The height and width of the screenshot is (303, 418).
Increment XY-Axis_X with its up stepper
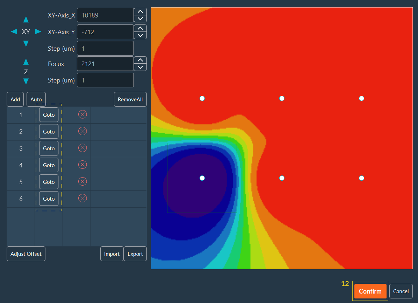click(x=140, y=12)
